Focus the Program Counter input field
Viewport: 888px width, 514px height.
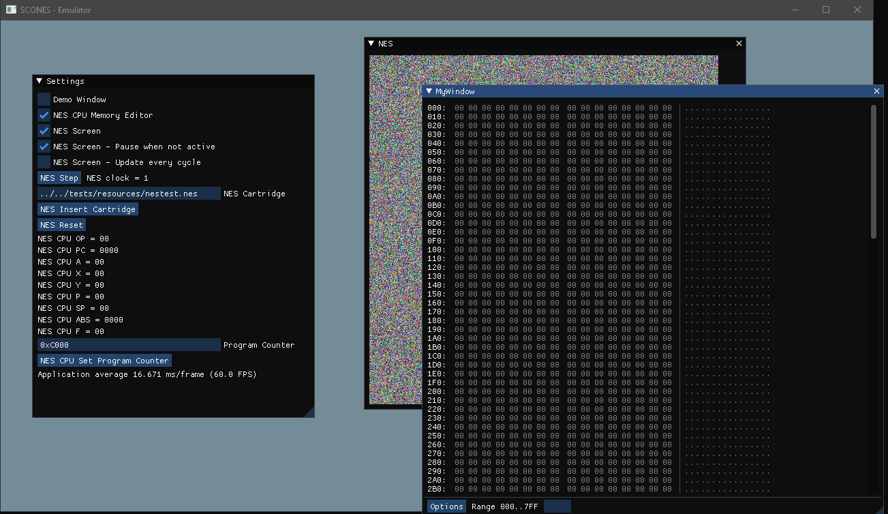coord(129,345)
